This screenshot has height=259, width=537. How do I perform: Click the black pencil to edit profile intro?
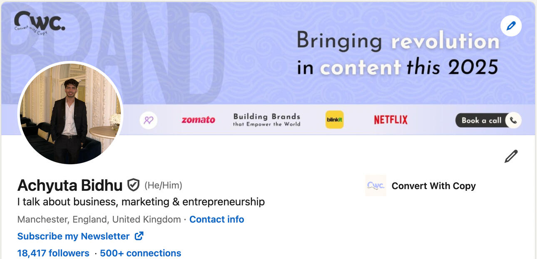click(x=511, y=156)
